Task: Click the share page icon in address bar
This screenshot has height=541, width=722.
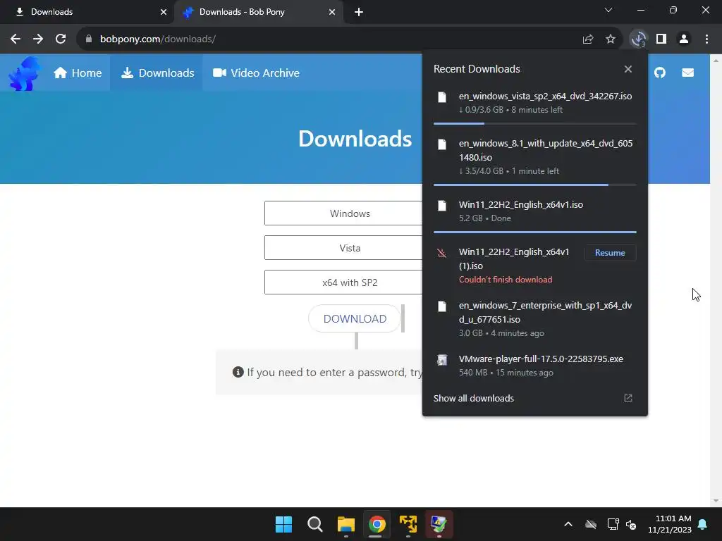Action: 588,39
